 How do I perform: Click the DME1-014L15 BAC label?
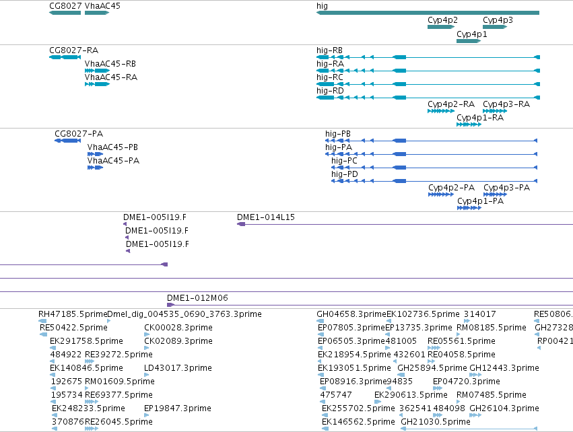pyautogui.click(x=266, y=217)
